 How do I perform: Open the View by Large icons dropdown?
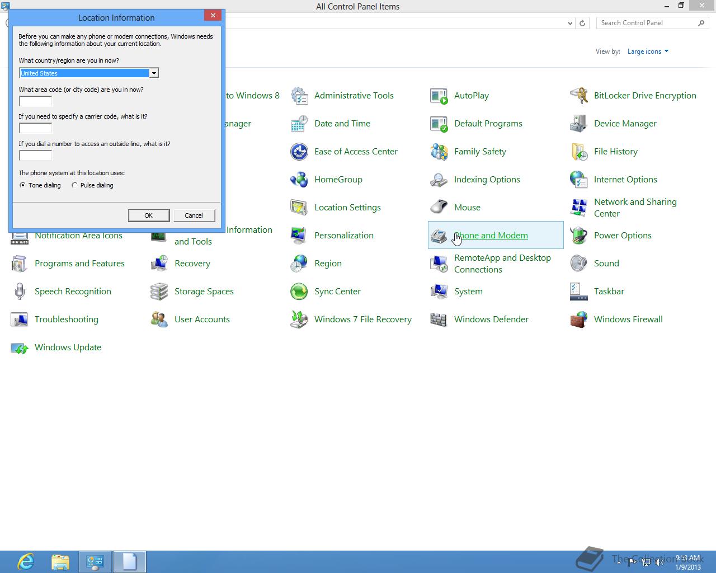pyautogui.click(x=648, y=51)
